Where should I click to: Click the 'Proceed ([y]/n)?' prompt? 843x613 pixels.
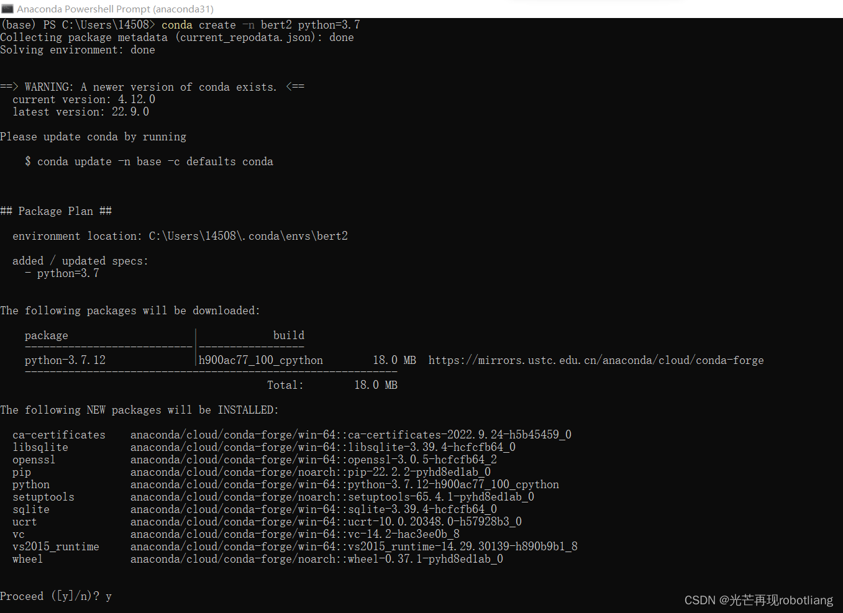[50, 596]
